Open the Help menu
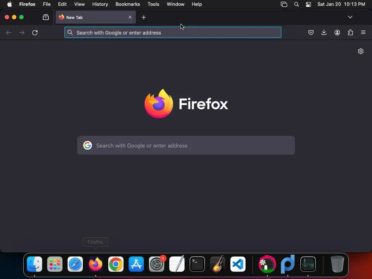The image size is (372, 279). click(x=197, y=4)
